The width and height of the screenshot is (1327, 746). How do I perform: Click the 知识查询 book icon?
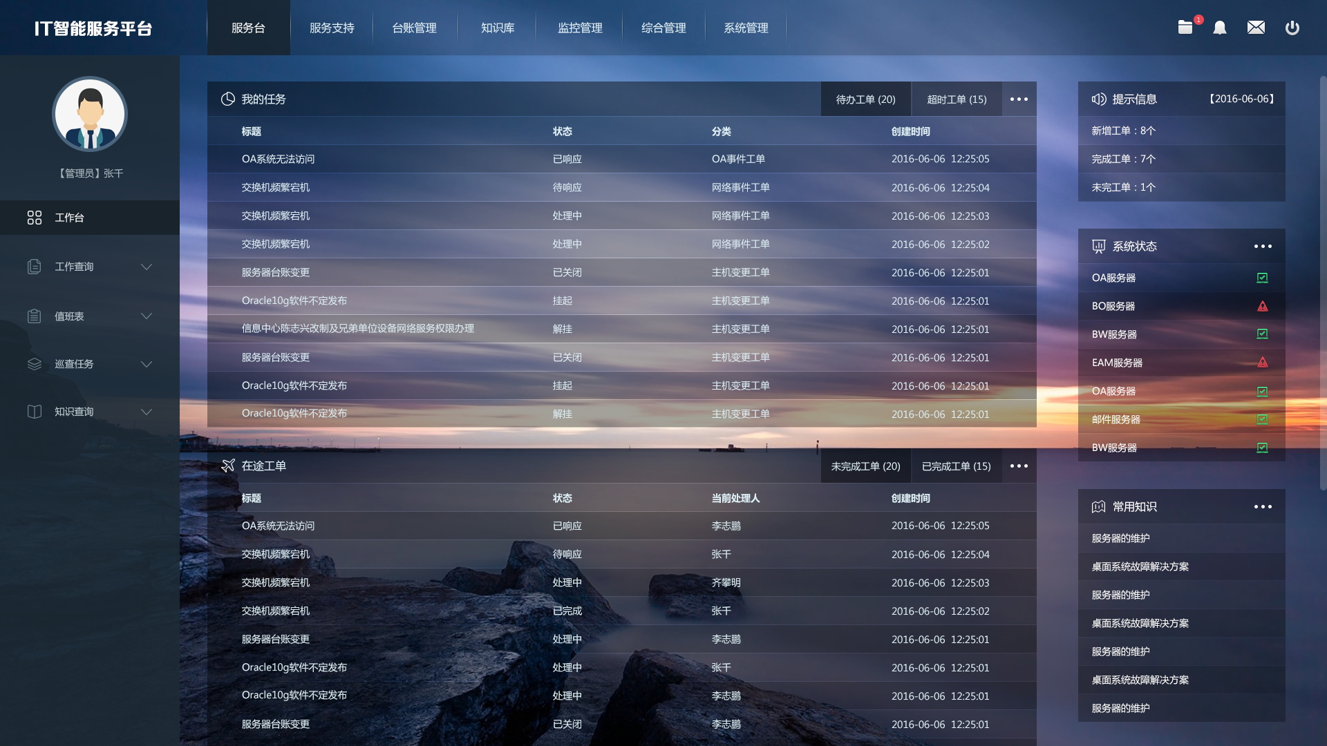(x=35, y=412)
